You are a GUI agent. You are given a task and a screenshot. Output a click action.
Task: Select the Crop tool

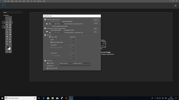pyautogui.click(x=7, y=25)
